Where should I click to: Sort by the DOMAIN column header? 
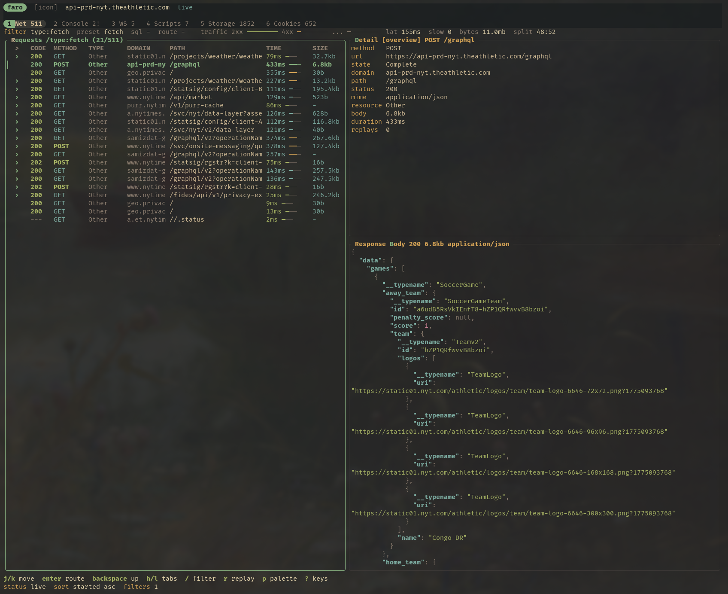(x=139, y=48)
